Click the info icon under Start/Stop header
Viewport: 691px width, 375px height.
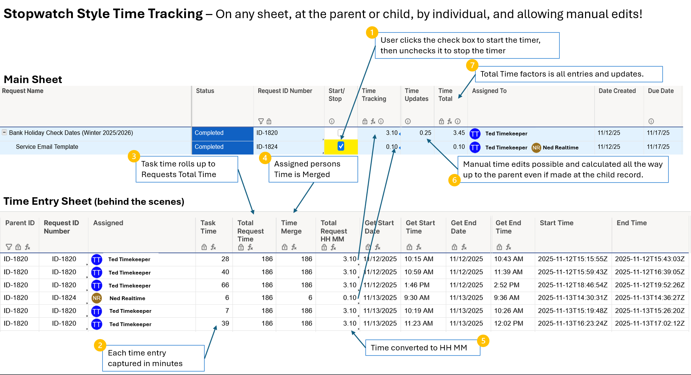[x=331, y=121]
